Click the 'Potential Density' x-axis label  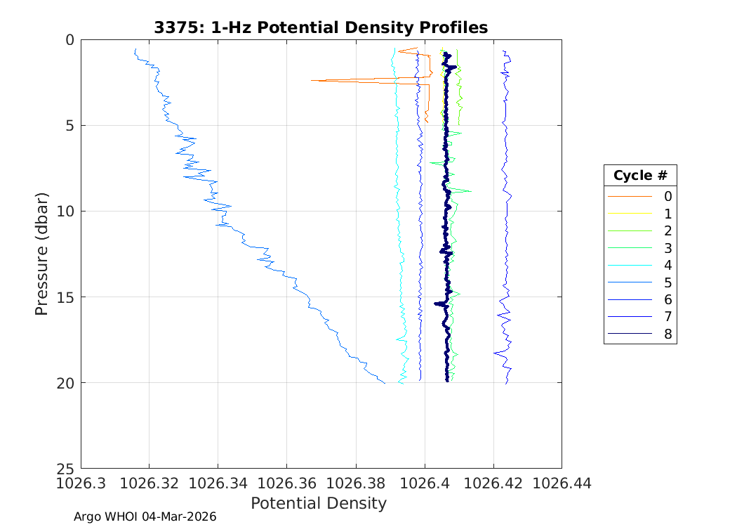319,503
